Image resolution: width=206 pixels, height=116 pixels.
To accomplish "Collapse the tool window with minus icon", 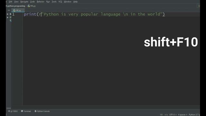I will click(x=9, y=10).
